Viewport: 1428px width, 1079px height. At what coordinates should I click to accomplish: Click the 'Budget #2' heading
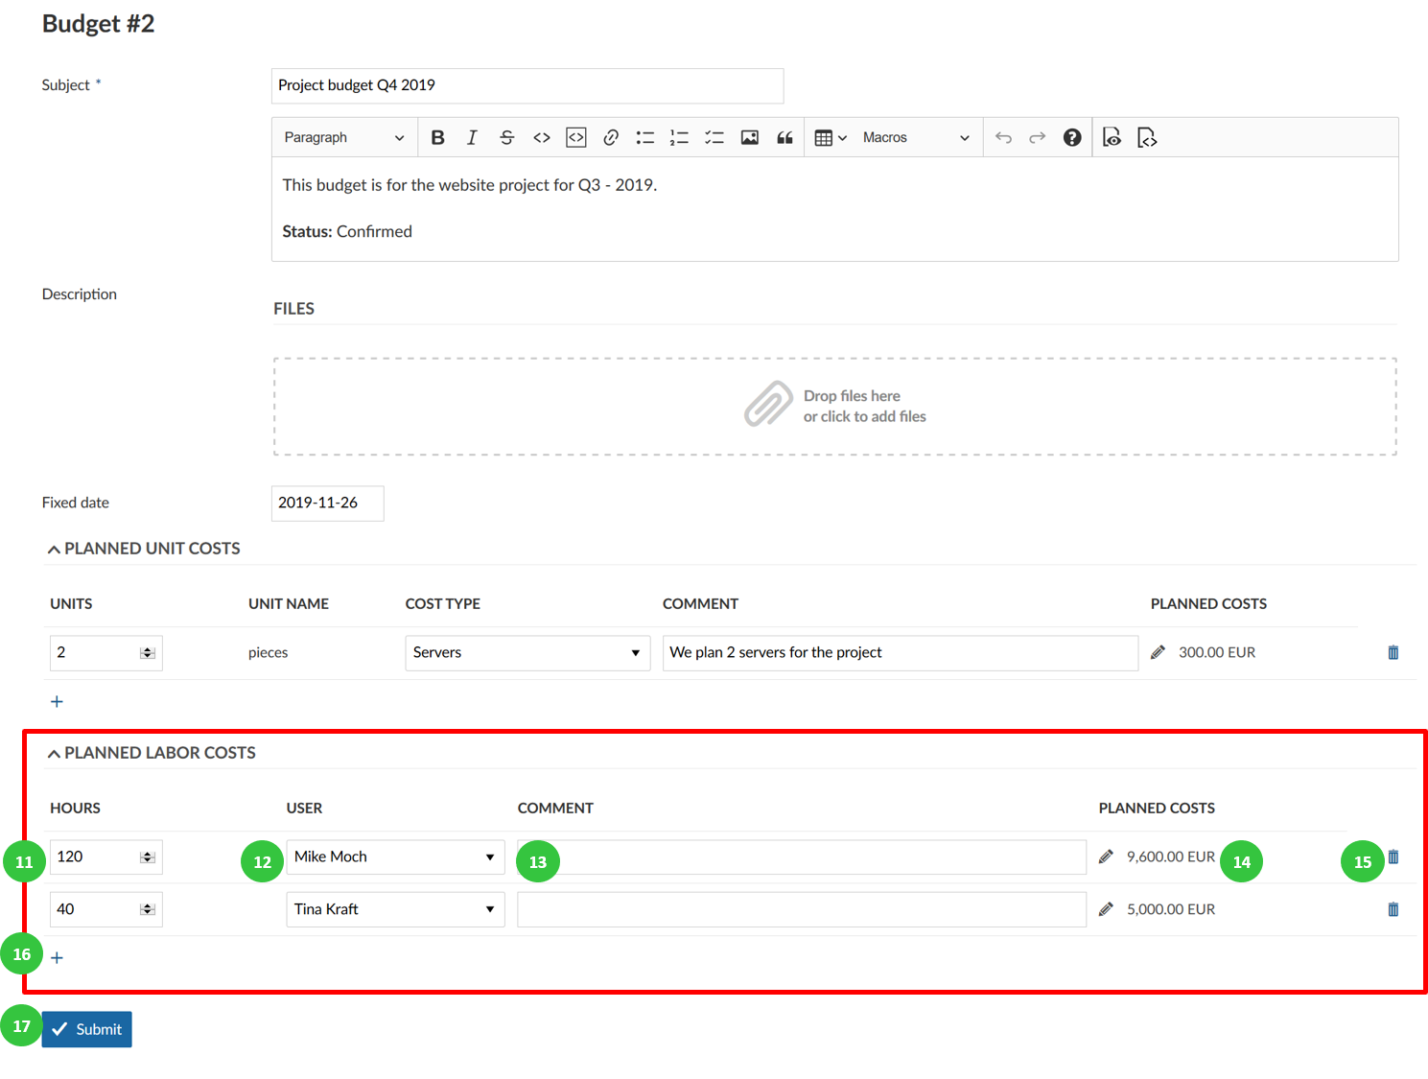pyautogui.click(x=98, y=23)
